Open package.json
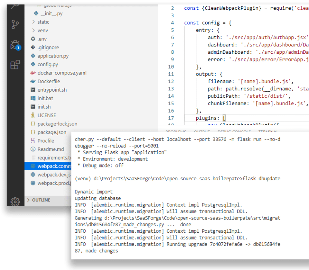Viewport: 309px width, 270px height. click(52, 132)
